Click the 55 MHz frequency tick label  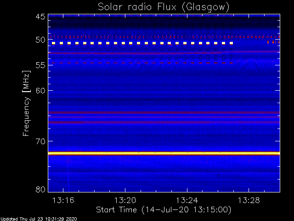coord(40,65)
